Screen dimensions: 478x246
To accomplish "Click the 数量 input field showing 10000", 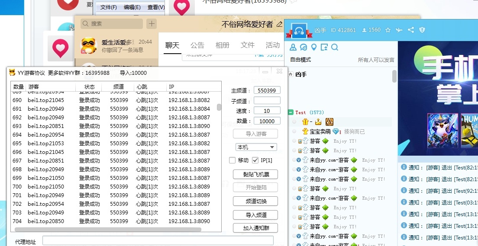I will pyautogui.click(x=267, y=121).
